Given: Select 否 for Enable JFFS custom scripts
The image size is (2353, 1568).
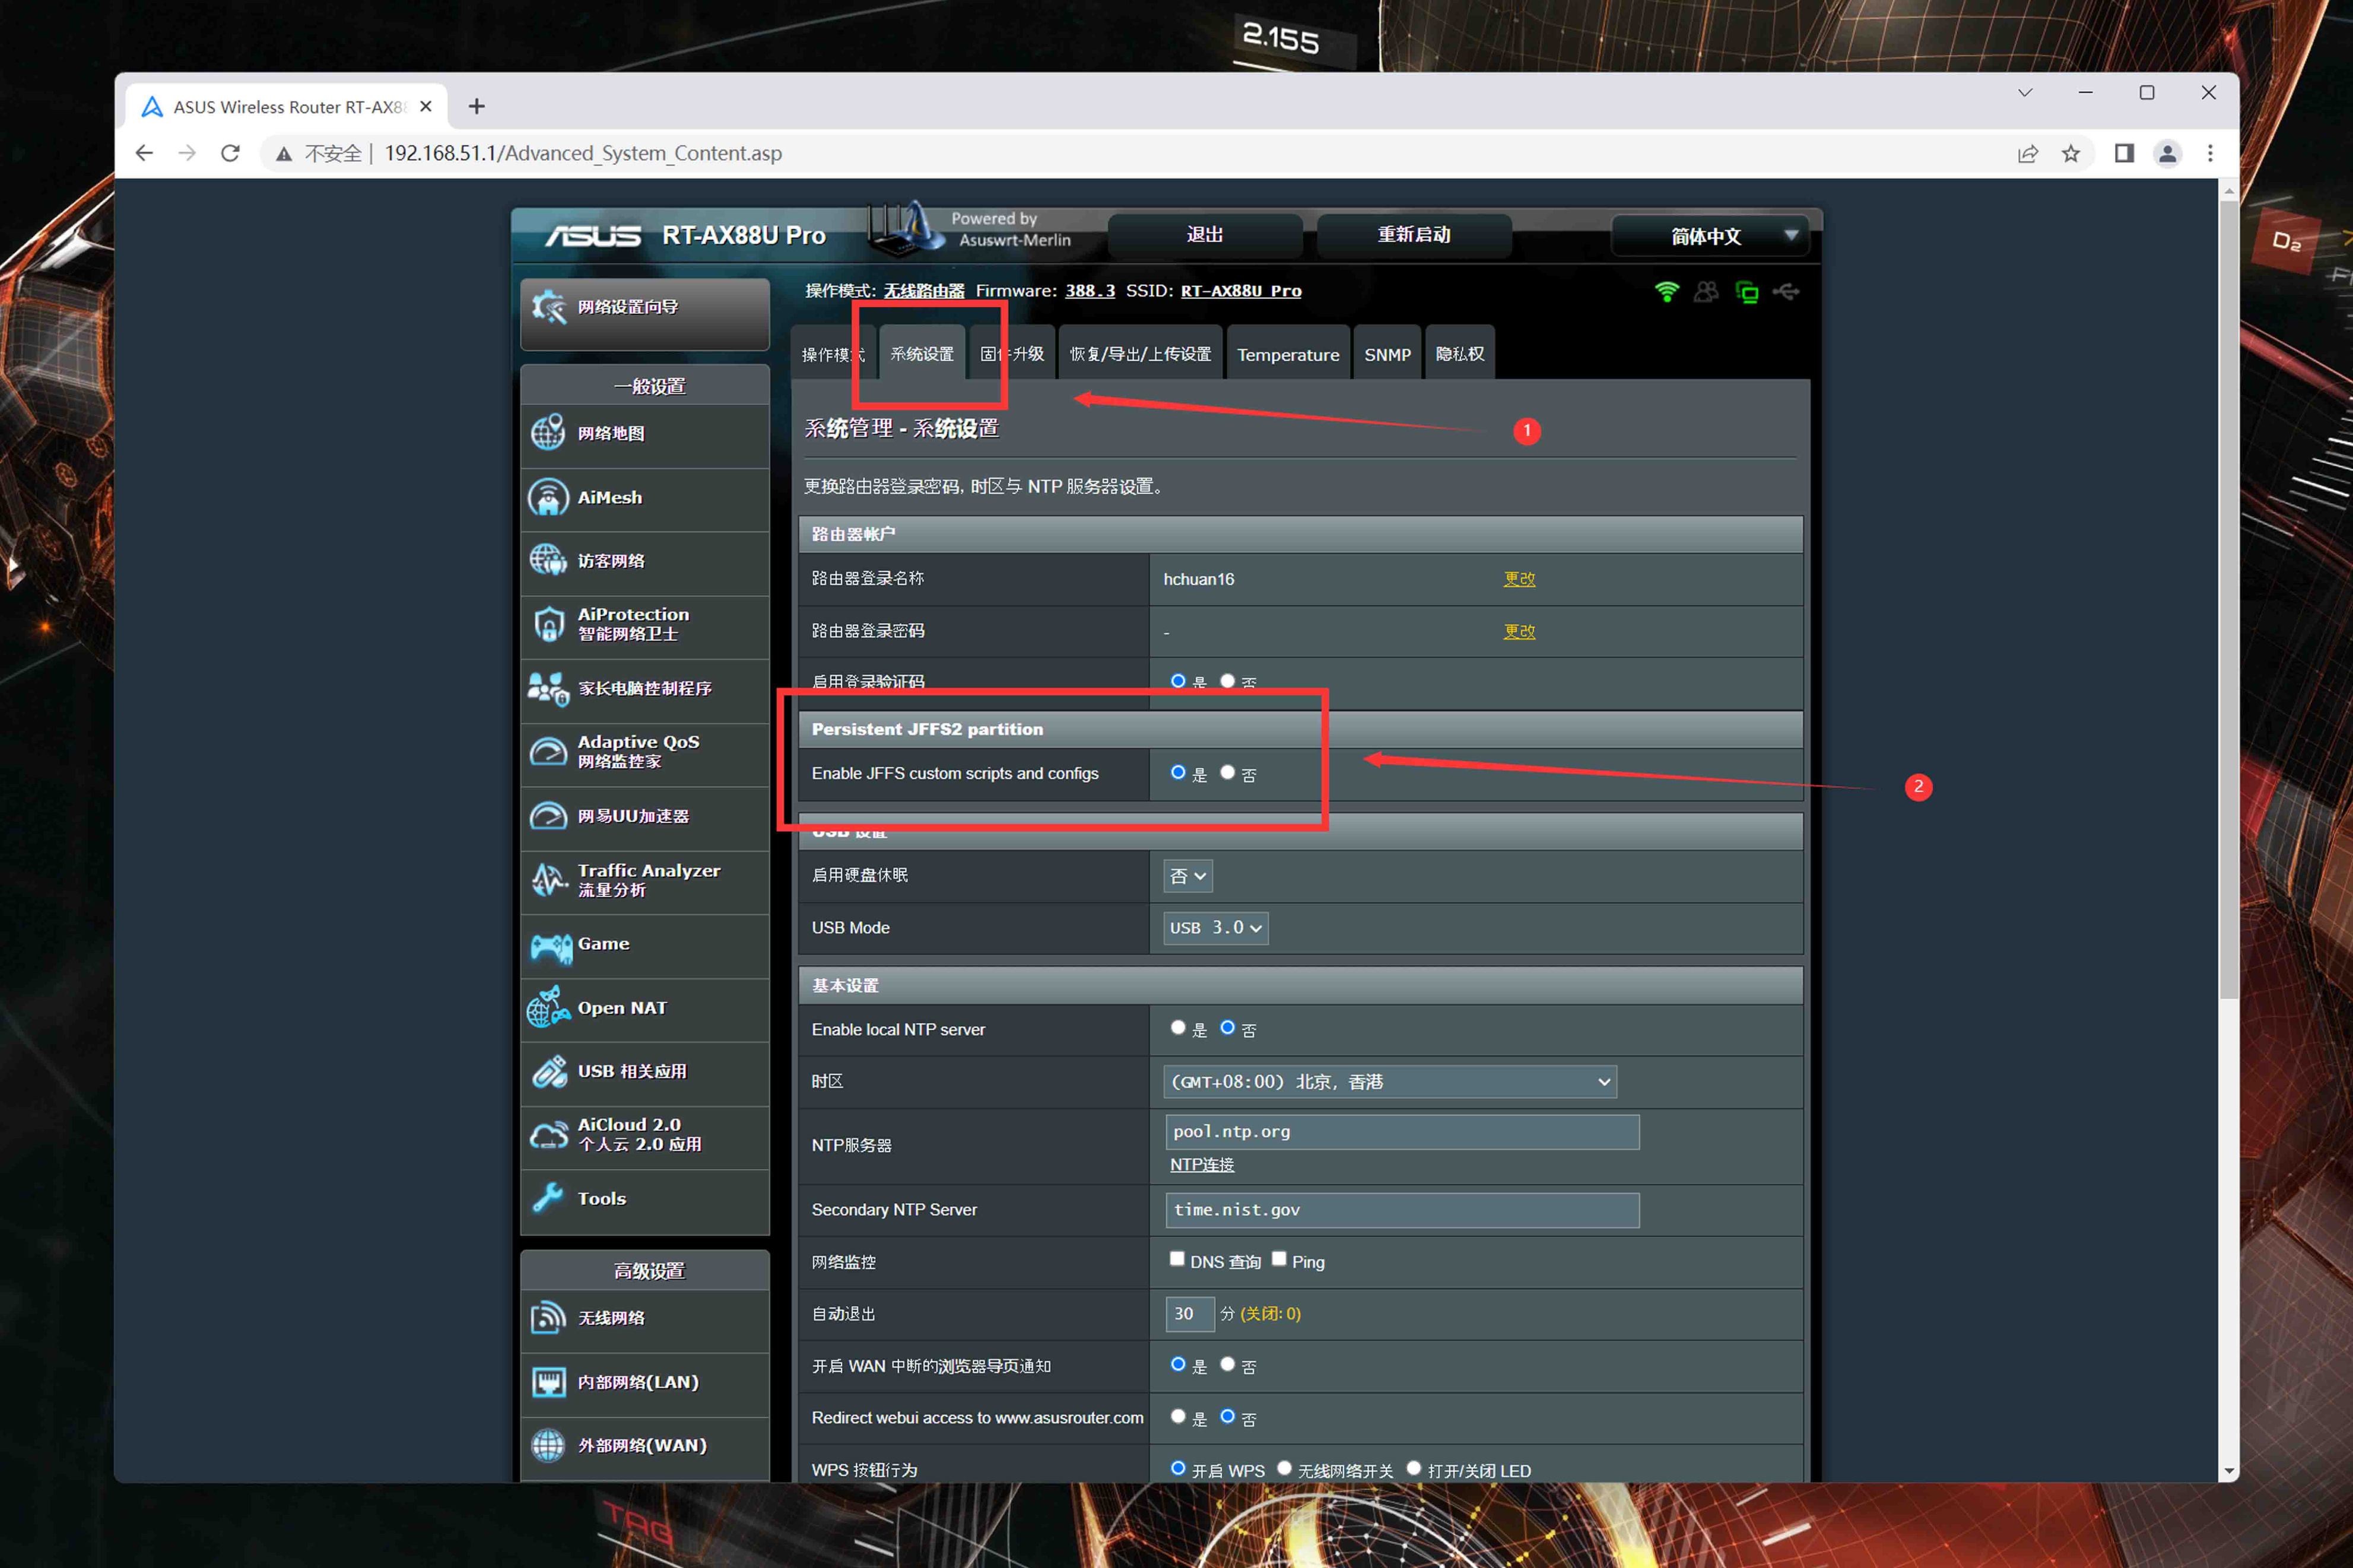Looking at the screenshot, I should [x=1227, y=773].
